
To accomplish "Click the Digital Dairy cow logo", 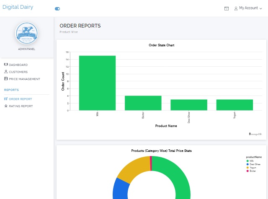I will [26, 33].
